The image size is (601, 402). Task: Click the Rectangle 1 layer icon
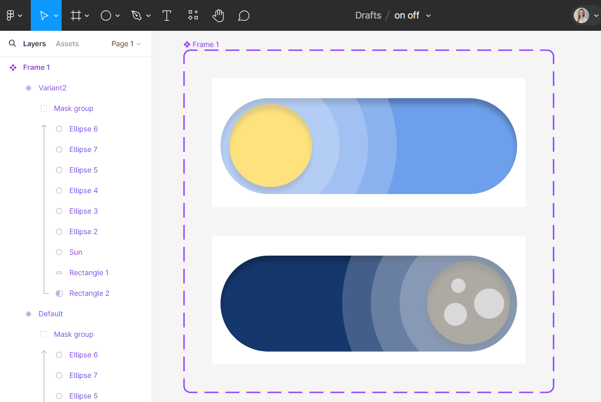pyautogui.click(x=59, y=273)
